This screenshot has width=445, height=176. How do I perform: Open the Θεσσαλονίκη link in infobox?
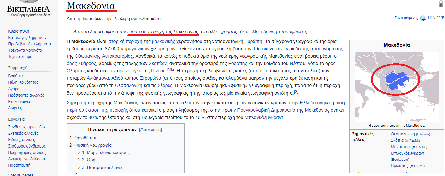405,134
